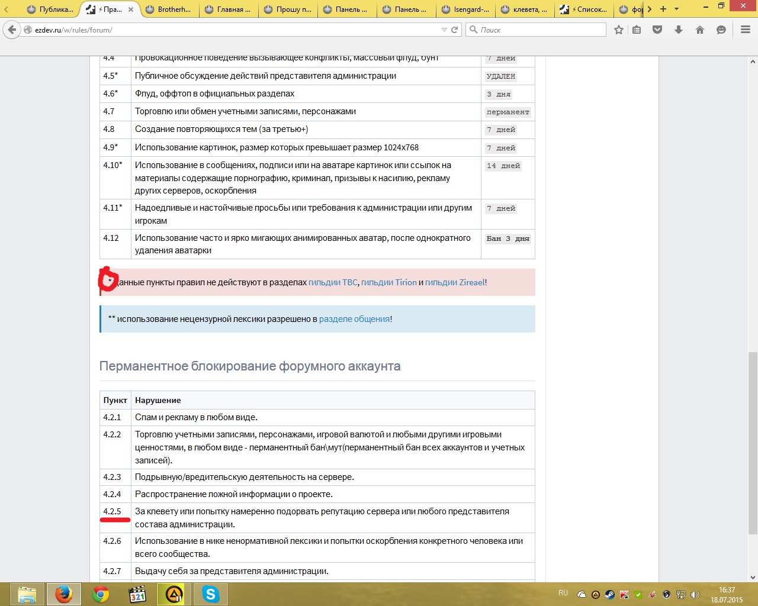The image size is (758, 606).
Task: Open a new tab with plus icon
Action: click(x=663, y=9)
